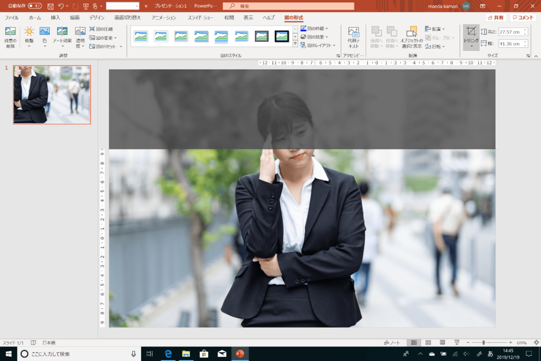Open the Size dialog launcher
541x361 pixels.
528,56
